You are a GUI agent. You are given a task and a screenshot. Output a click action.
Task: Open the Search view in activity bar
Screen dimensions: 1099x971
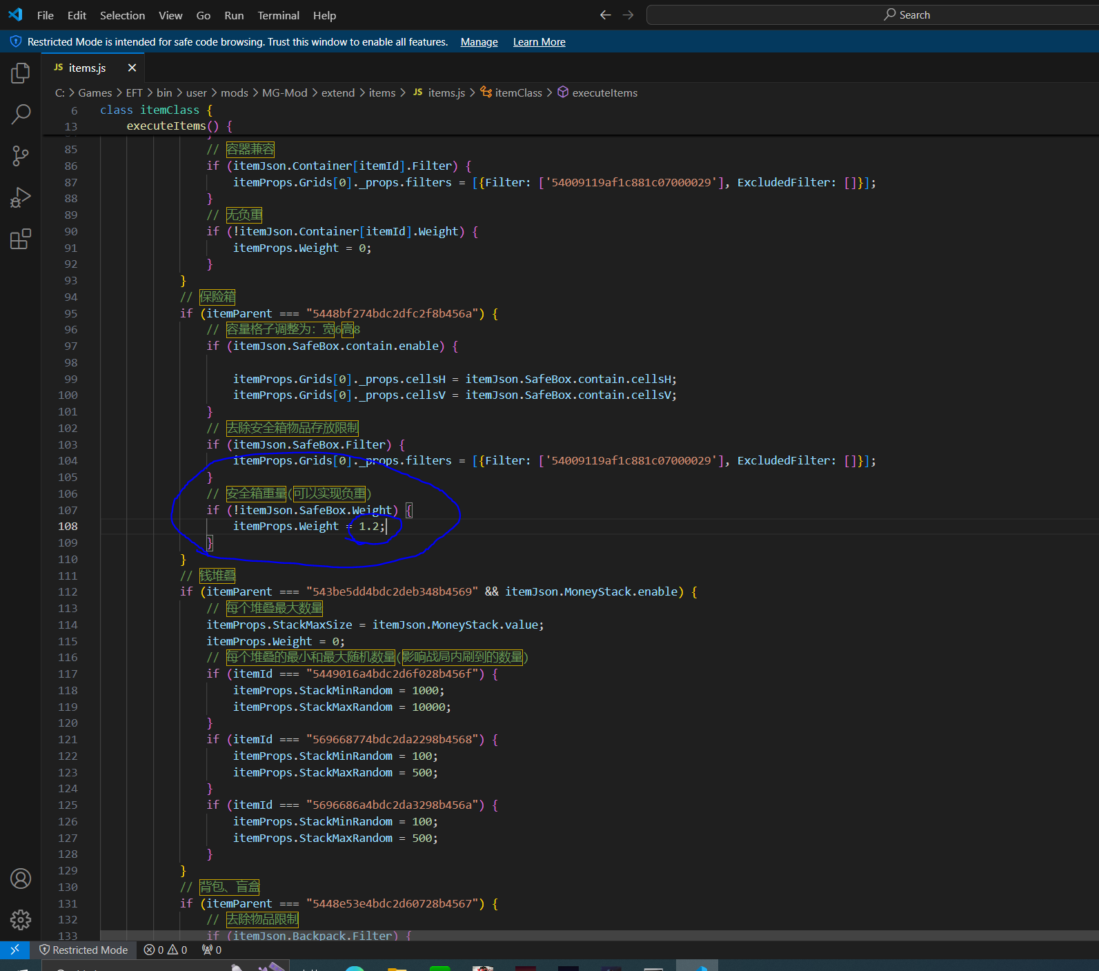pos(21,114)
